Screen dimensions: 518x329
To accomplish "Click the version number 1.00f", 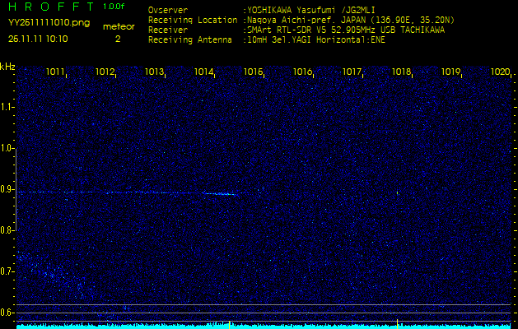I will coord(114,7).
